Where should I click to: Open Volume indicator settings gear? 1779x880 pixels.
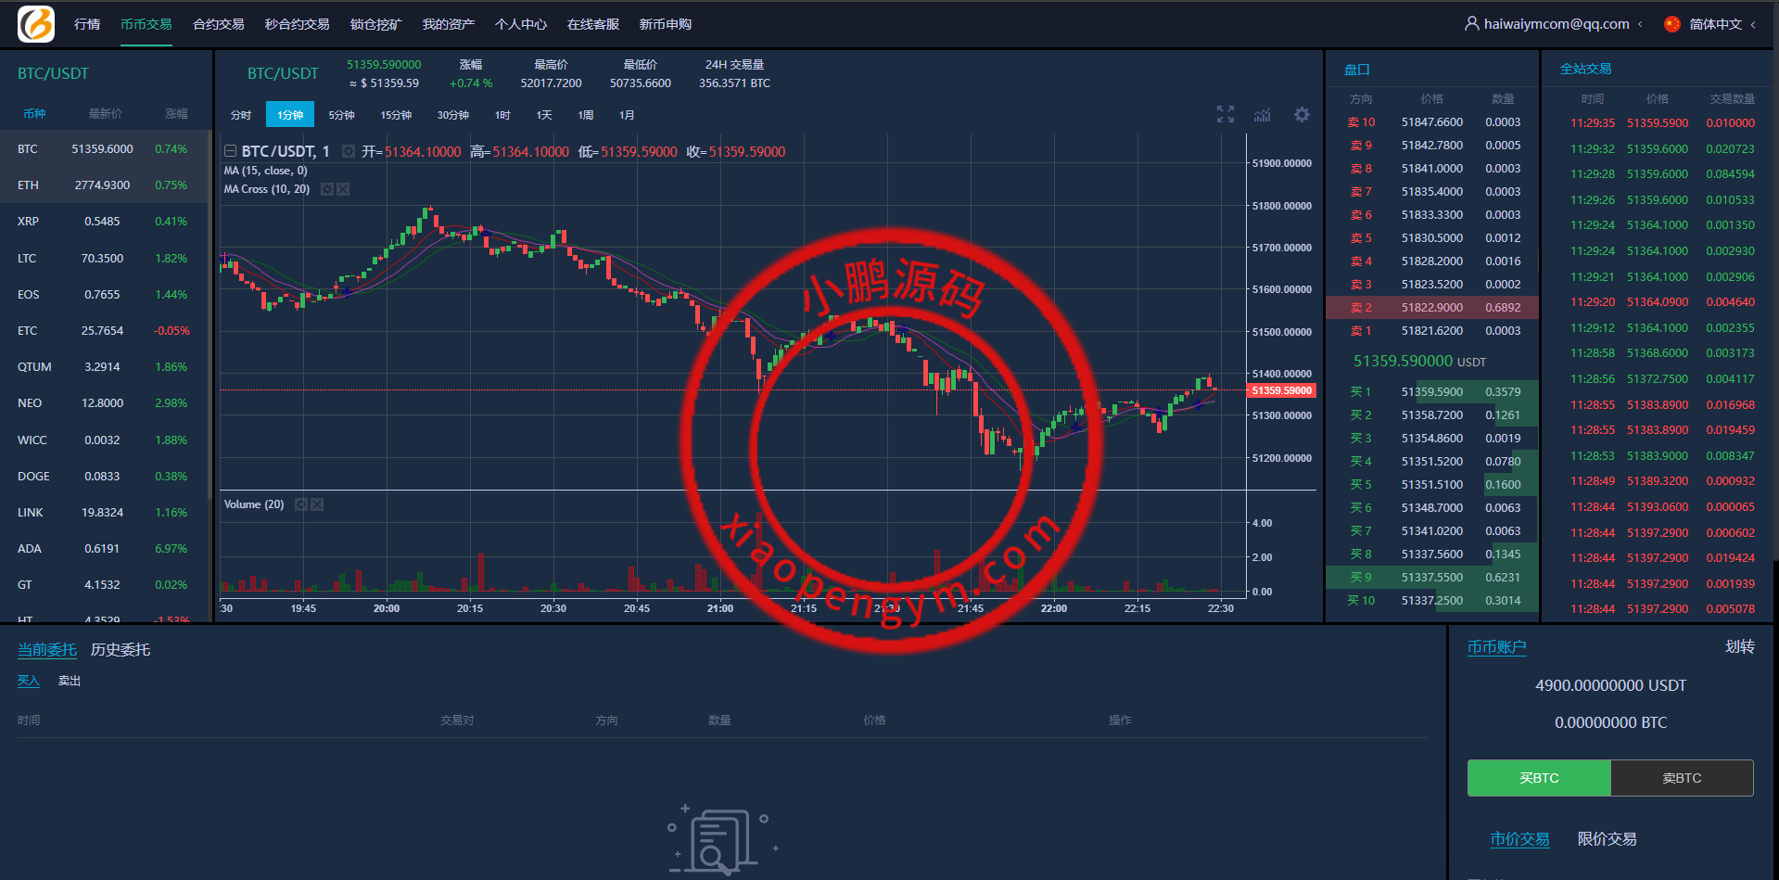click(x=301, y=504)
